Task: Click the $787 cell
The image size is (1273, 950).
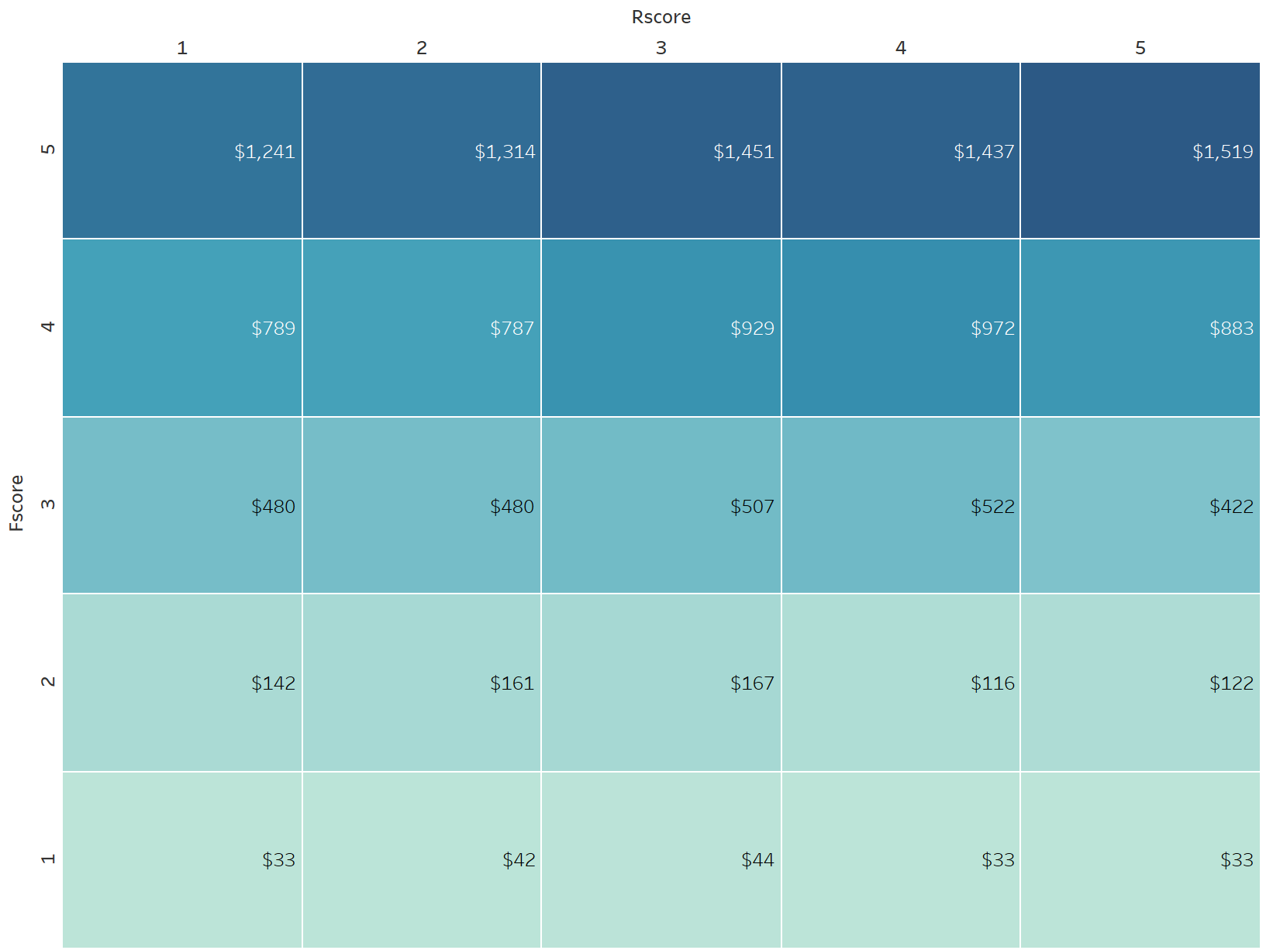Action: click(x=422, y=328)
